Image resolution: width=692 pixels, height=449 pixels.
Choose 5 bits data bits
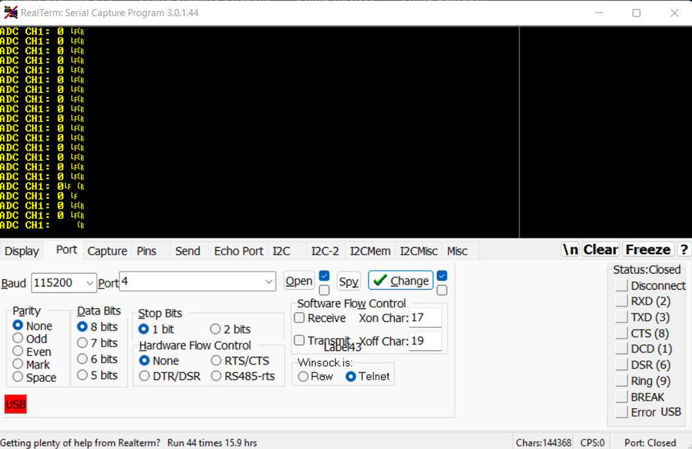97,376
